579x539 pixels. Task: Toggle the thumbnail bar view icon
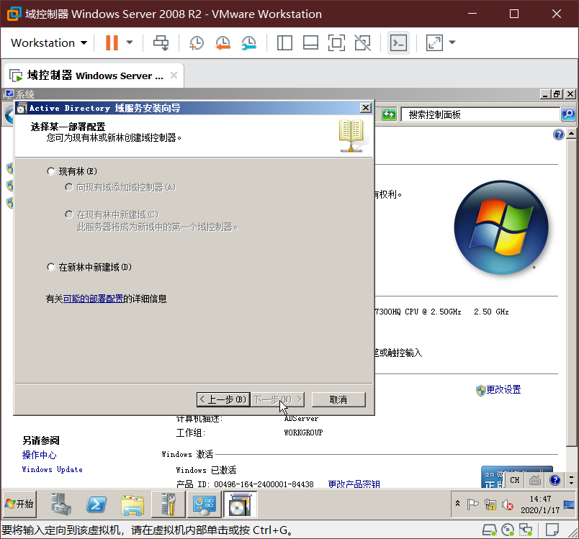[310, 42]
